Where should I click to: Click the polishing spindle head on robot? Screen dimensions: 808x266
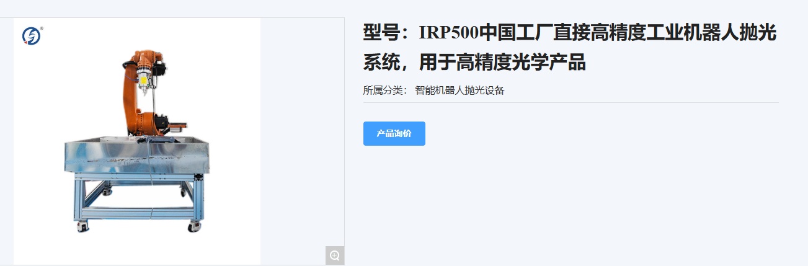pos(146,81)
